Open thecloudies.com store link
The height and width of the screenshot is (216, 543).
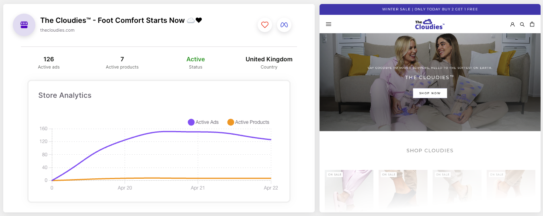57,30
